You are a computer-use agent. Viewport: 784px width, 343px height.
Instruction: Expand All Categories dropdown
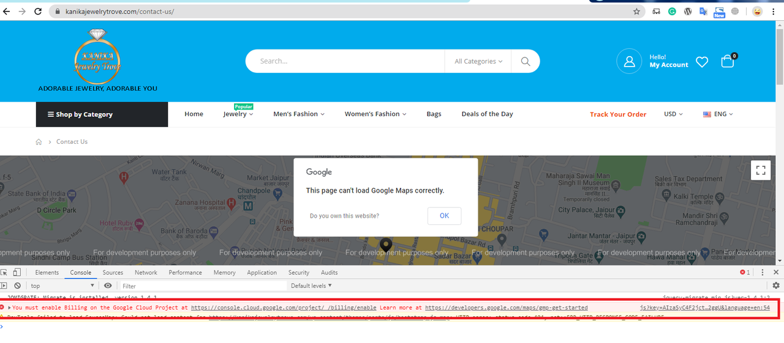[478, 61]
